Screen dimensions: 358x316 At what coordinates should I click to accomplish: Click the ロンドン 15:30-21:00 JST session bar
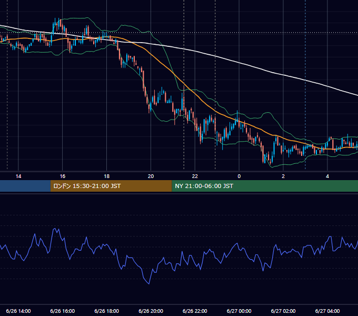[111, 186]
